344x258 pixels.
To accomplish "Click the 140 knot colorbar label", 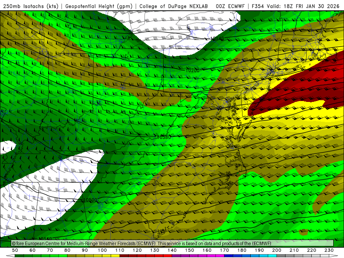I will tap(172, 250).
